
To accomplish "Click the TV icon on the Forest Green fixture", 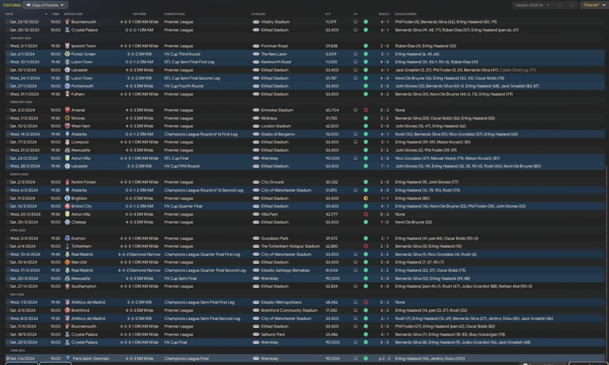I will coord(355,54).
